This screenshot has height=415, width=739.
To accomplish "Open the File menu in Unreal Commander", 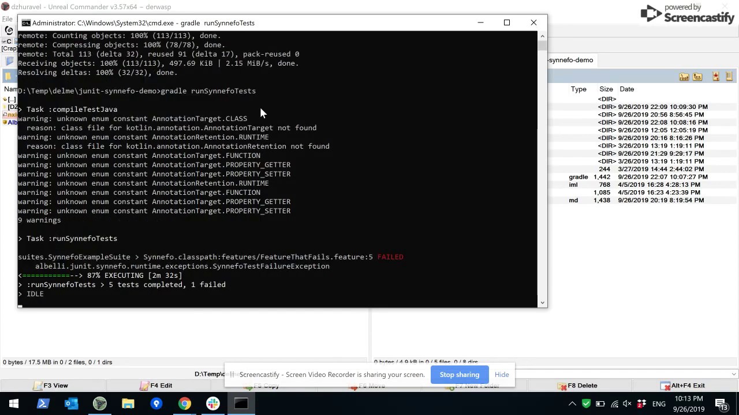I will coord(7,19).
